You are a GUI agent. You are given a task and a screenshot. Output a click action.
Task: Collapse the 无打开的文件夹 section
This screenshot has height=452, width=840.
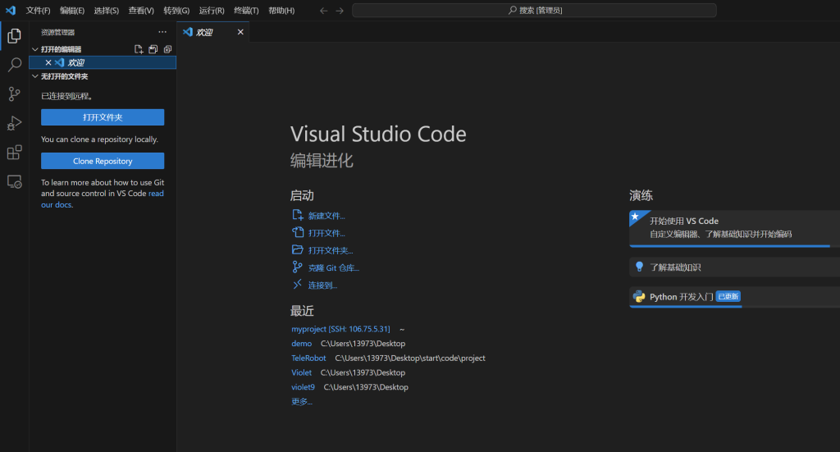[x=35, y=76]
